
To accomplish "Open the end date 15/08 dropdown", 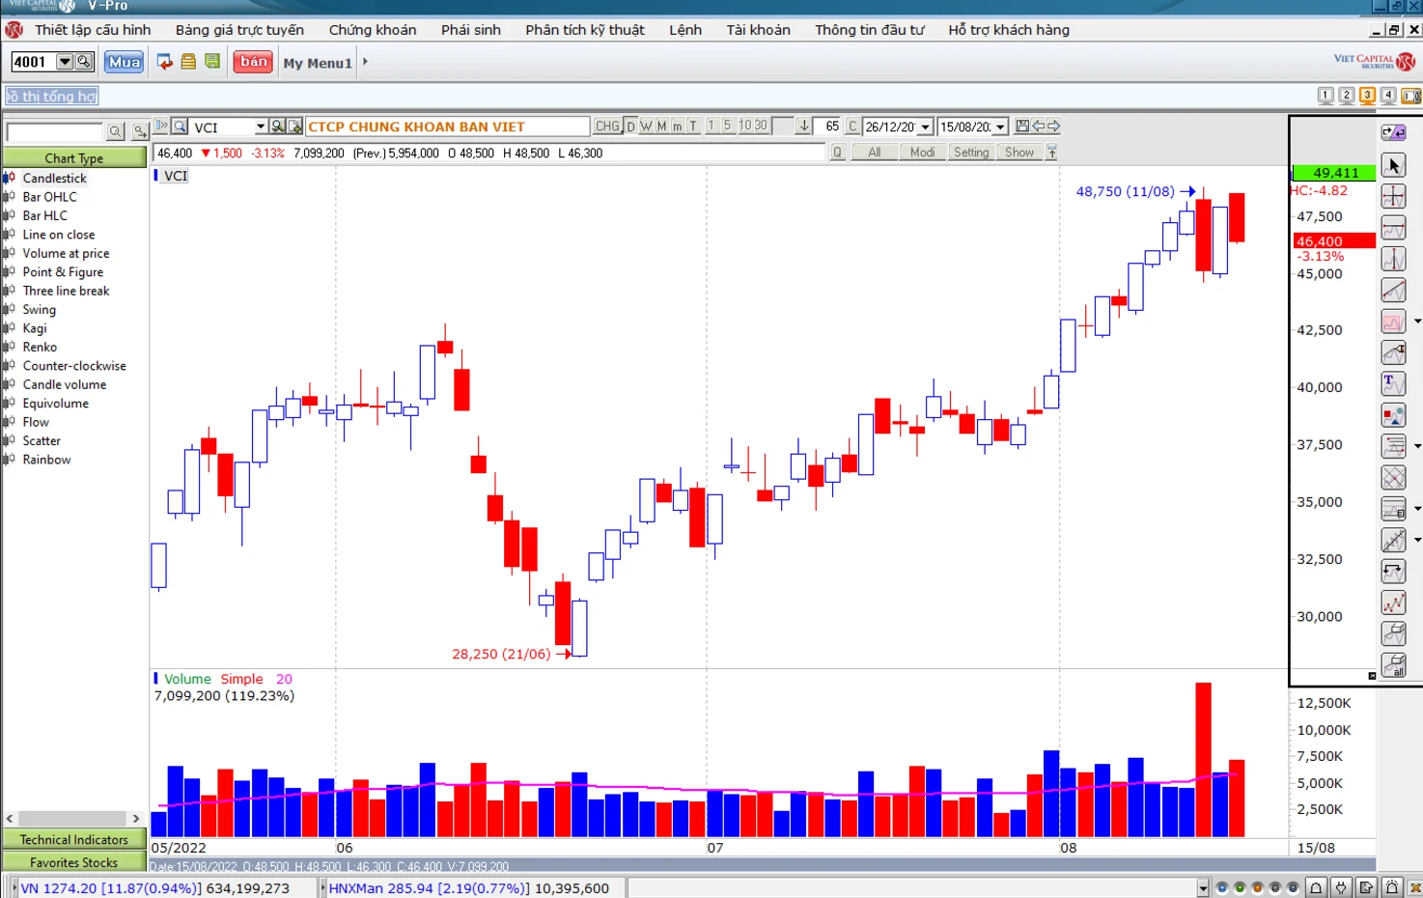I will tap(1001, 127).
